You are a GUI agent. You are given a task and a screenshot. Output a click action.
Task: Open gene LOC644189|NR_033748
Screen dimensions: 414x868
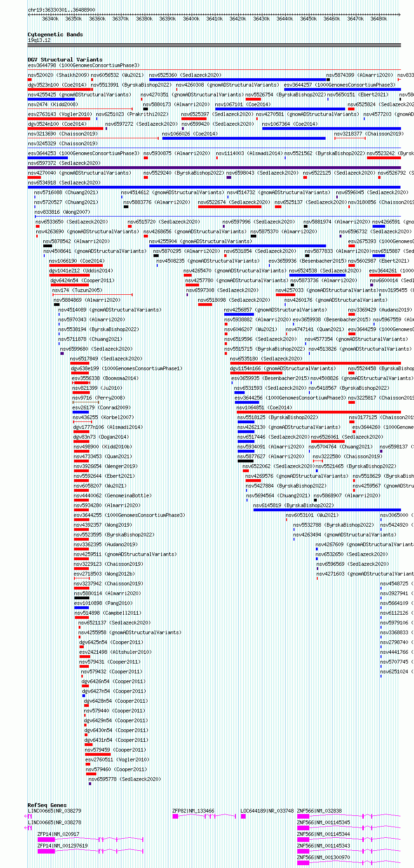point(267,811)
